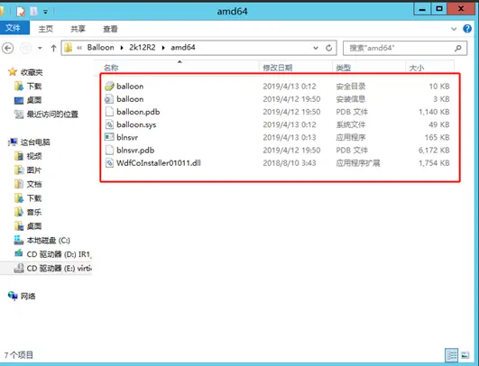The height and width of the screenshot is (366, 479).
Task: Open the 文档 folder in sidebar
Action: [x=34, y=184]
